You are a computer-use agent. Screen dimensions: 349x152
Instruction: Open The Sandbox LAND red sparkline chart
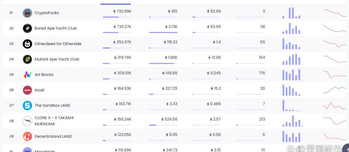(334, 105)
